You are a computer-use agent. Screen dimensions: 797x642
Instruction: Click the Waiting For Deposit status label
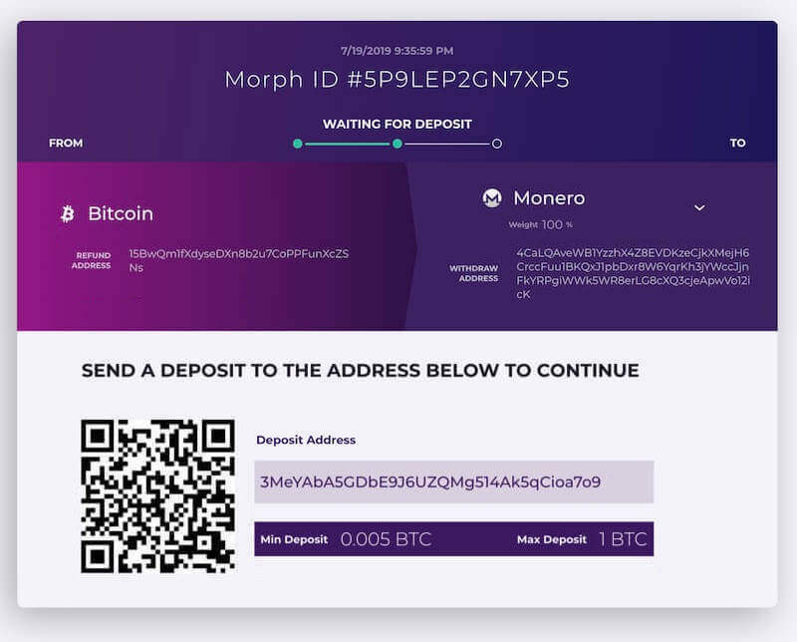pyautogui.click(x=398, y=125)
